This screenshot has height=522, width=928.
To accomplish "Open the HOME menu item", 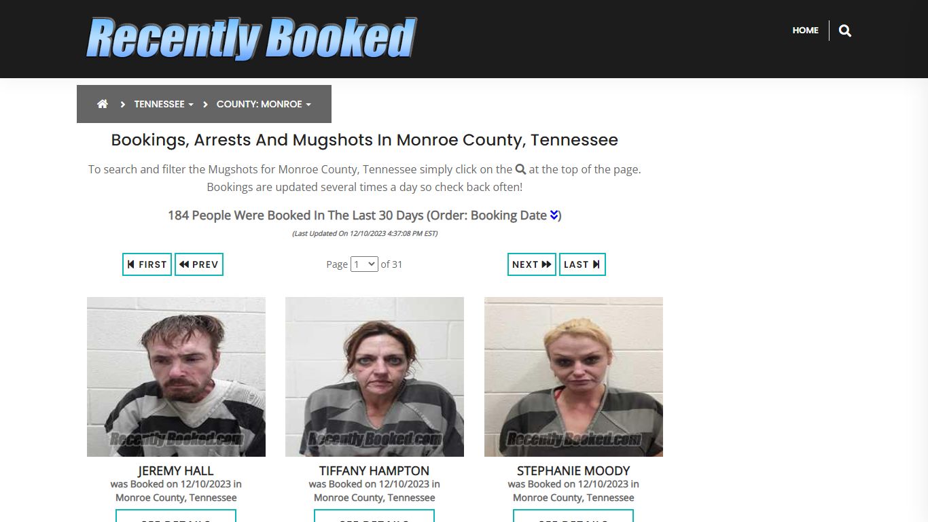I will [805, 31].
